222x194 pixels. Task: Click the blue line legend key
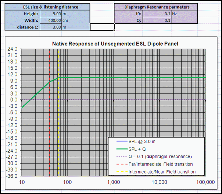click(x=122, y=141)
